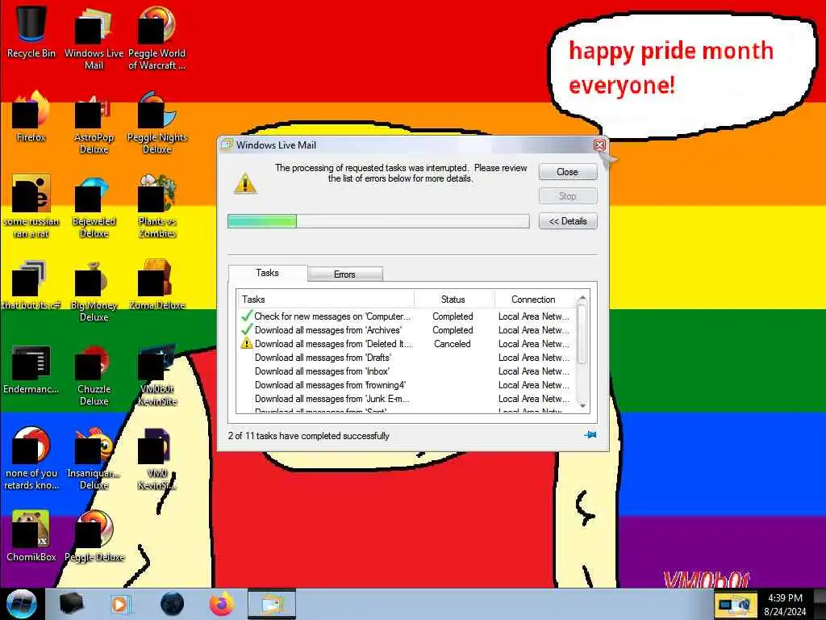Image resolution: width=826 pixels, height=620 pixels.
Task: Select the 'some russian ran a rat' icon
Action: tap(31, 206)
